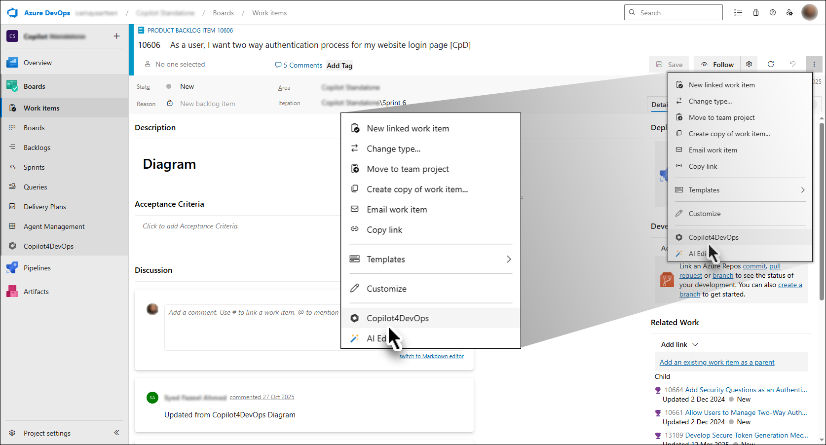Click the switch to Markdown editor link
826x445 pixels.
click(431, 356)
